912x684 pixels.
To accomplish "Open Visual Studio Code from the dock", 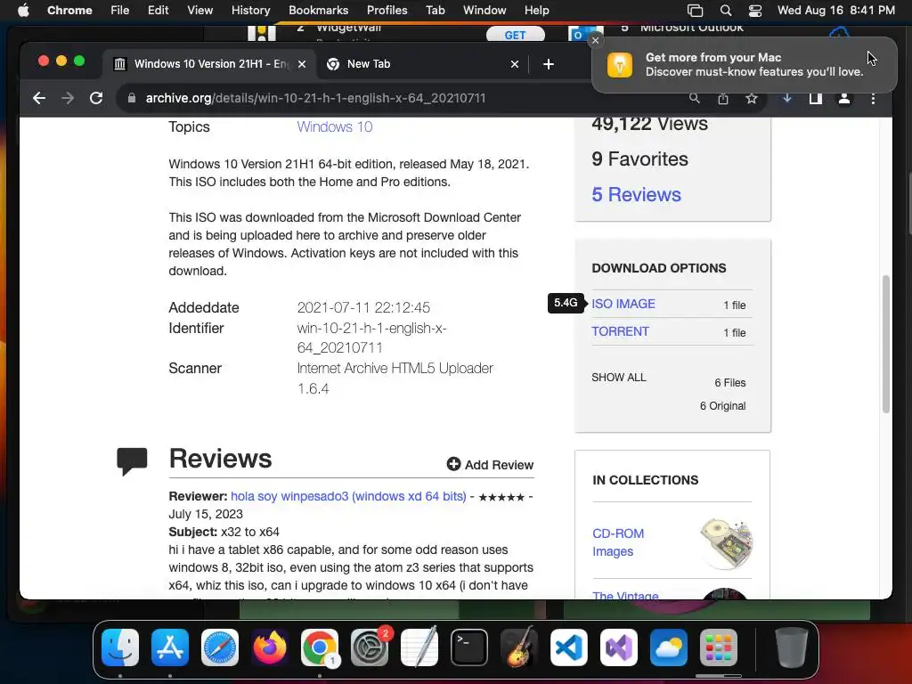I will 569,647.
